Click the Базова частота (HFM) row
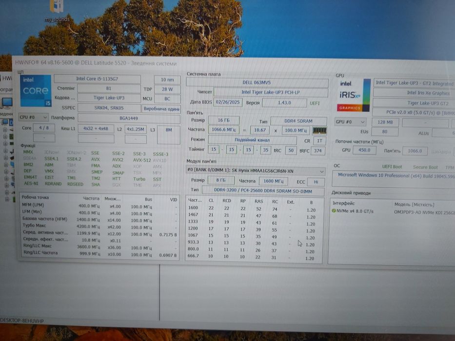The height and width of the screenshot is (341, 455). click(x=99, y=220)
